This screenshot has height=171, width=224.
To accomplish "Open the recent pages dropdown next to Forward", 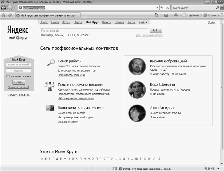I will click(x=15, y=8).
